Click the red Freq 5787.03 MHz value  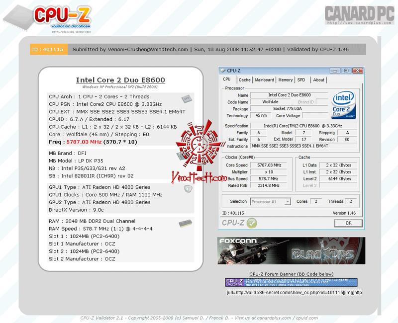point(84,142)
